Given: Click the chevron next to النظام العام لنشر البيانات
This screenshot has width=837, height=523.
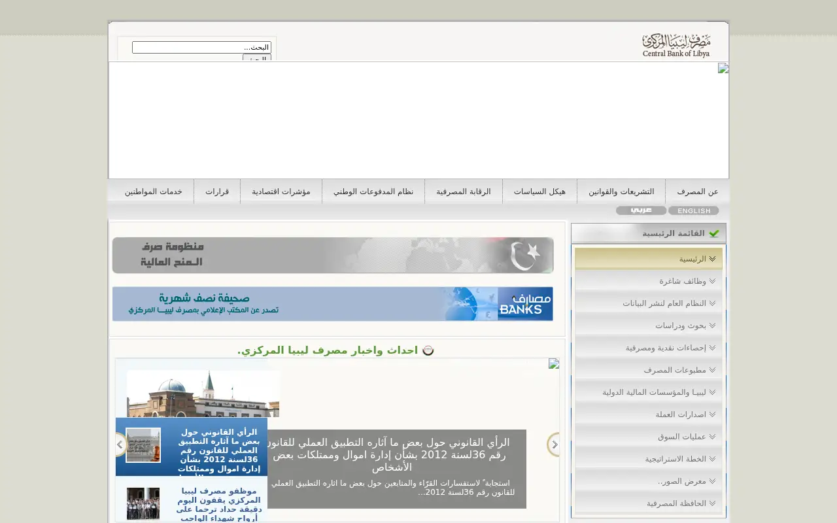Looking at the screenshot, I should pos(712,303).
